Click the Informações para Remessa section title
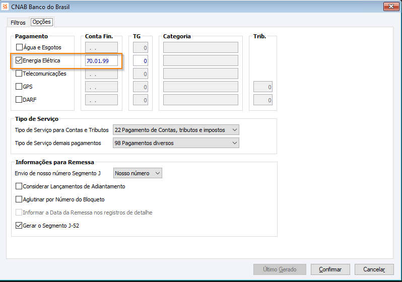 pos(54,162)
